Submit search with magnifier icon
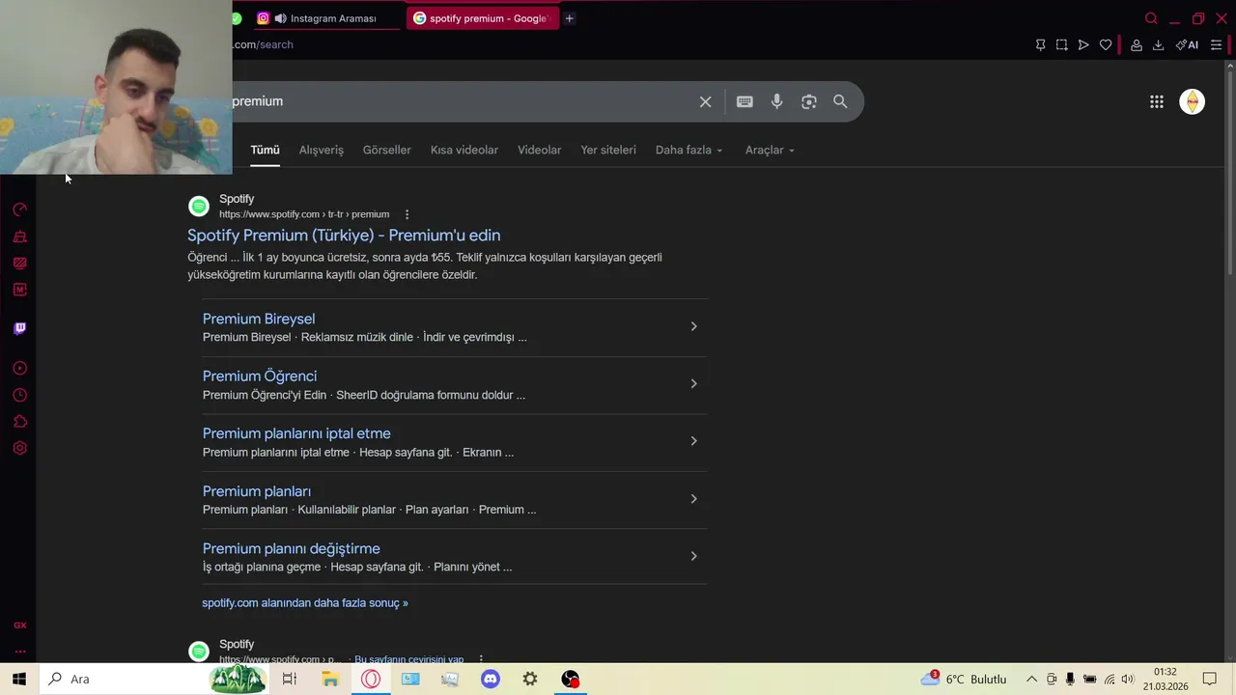The height and width of the screenshot is (695, 1236). [840, 101]
